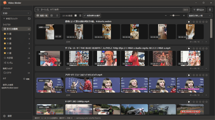The height and width of the screenshot is (120, 215).
Task: Click the Video Binder app logo
Action: 5,3
